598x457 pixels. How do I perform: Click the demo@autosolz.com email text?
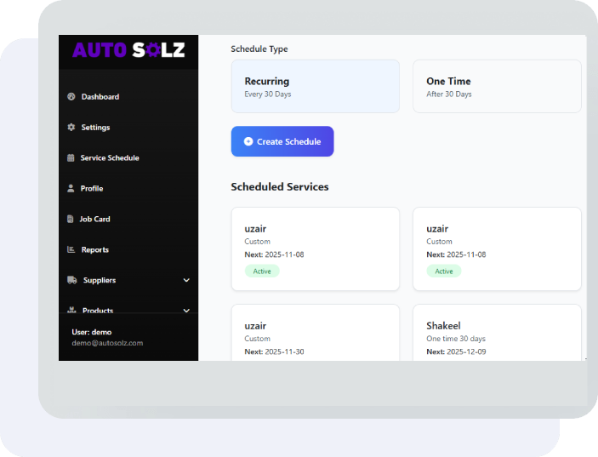pyautogui.click(x=107, y=343)
